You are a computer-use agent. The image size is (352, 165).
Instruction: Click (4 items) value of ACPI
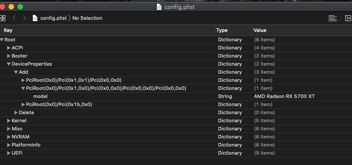[264, 48]
